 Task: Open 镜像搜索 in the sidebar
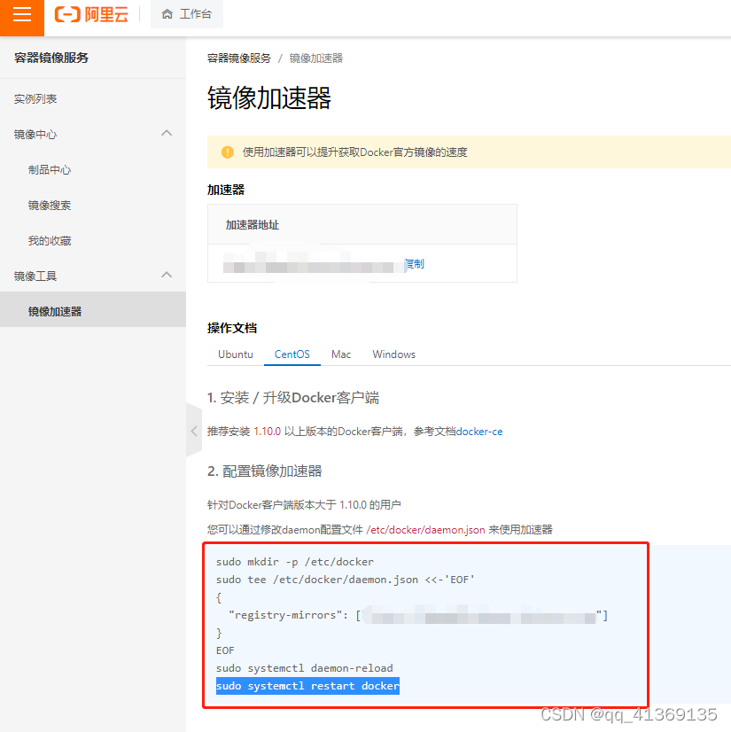click(50, 206)
